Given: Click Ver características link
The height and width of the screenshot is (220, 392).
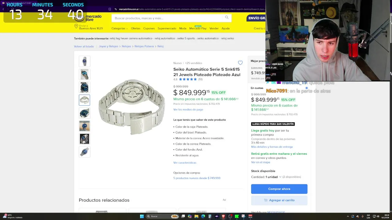Looking at the screenshot, I should point(185,163).
